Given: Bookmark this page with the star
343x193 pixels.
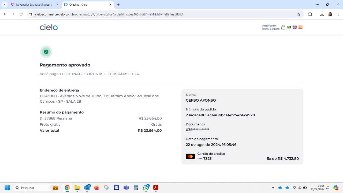Looking at the screenshot, I should tap(299, 14).
